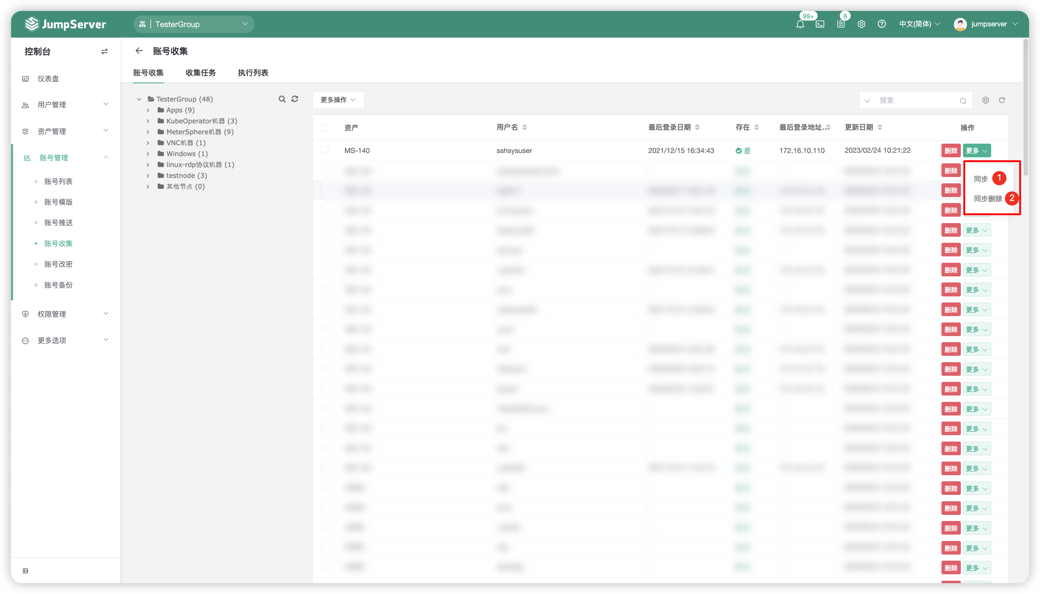The height and width of the screenshot is (594, 1040).
Task: Search the asset tree with magnifier icon
Action: coord(282,99)
